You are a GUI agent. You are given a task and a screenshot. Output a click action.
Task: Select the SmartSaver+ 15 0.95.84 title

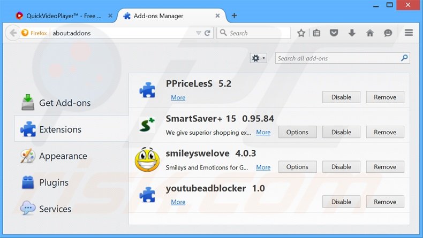point(220,119)
